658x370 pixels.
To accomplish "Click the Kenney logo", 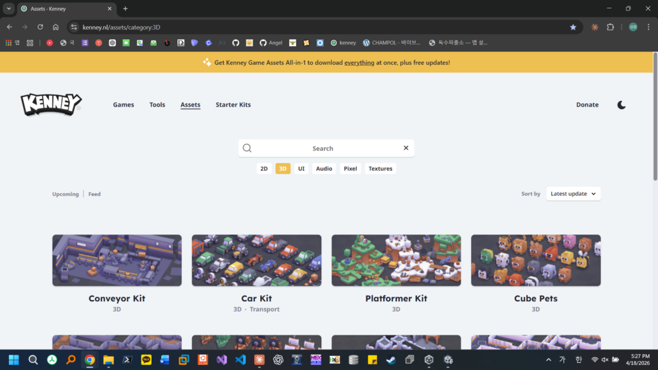I will tap(51, 105).
